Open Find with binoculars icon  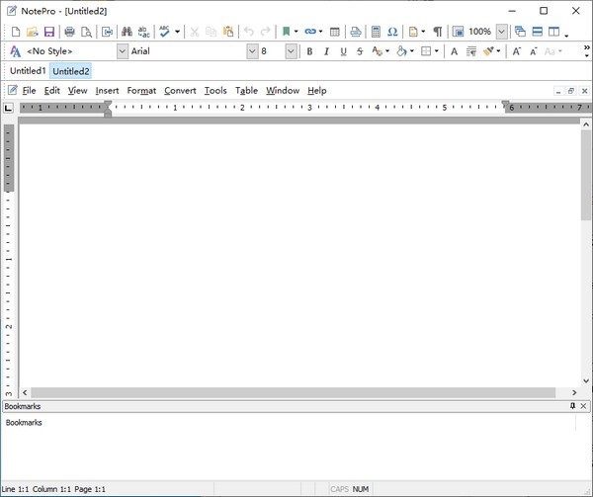coord(127,32)
